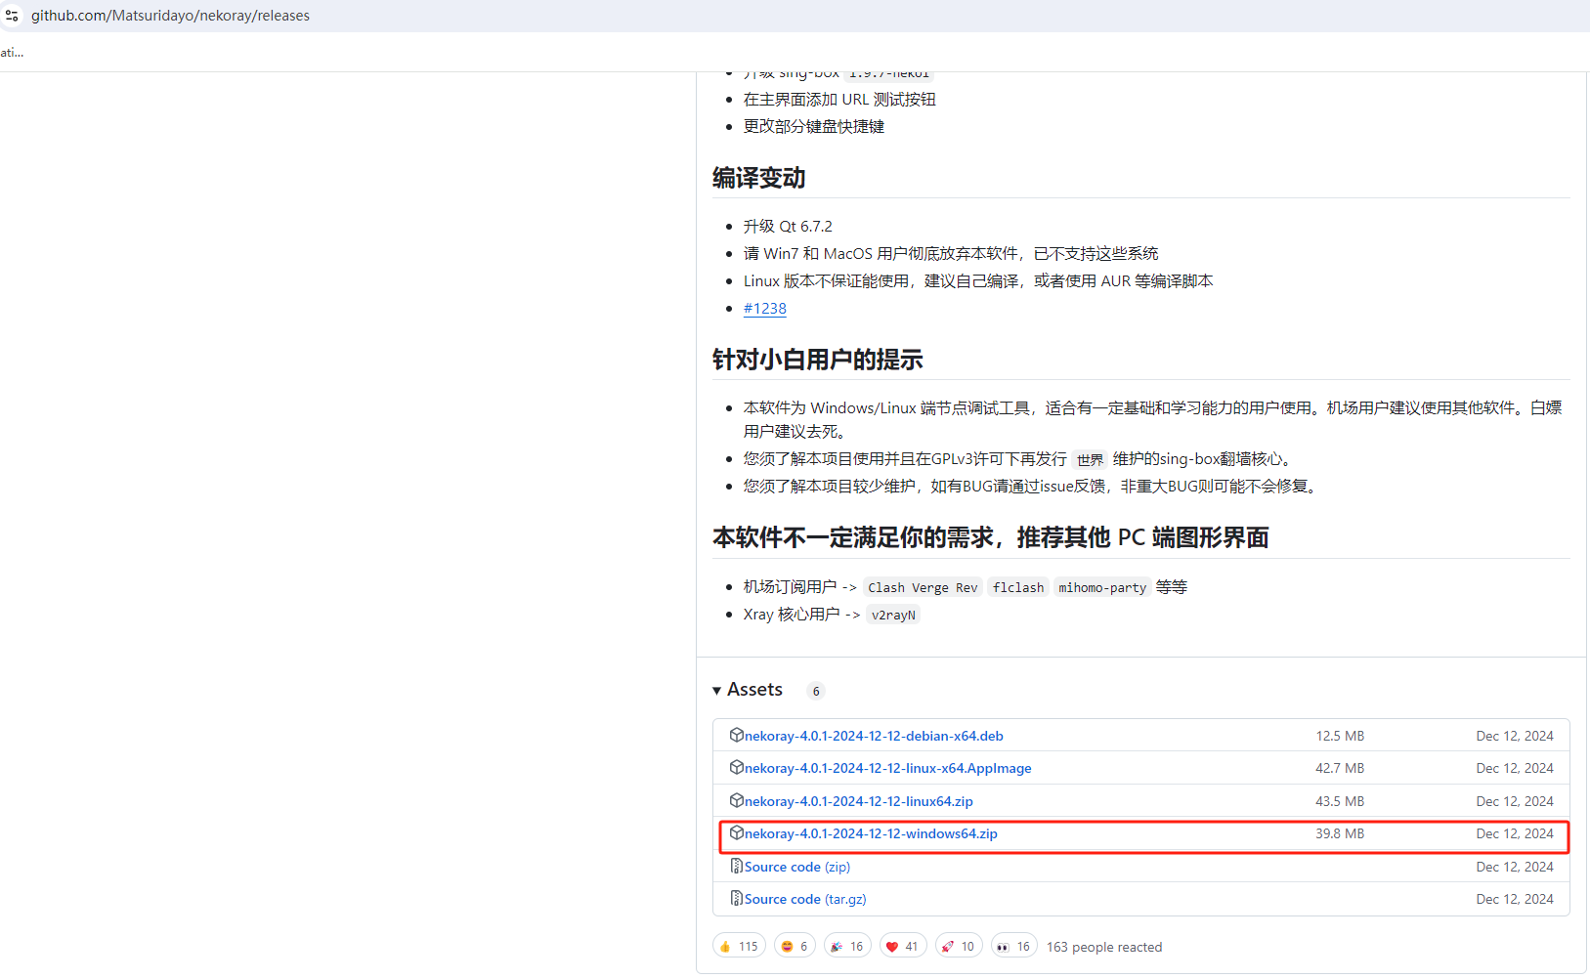1590x979 pixels.
Task: Click the '42.7 MB' size value
Action: tap(1340, 768)
